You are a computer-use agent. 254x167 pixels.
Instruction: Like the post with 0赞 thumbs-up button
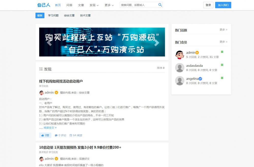point(45,135)
